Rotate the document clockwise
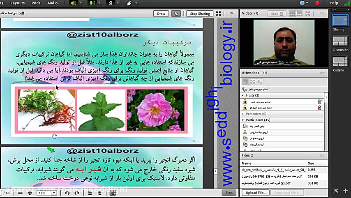351x198 pixels. 77,193
